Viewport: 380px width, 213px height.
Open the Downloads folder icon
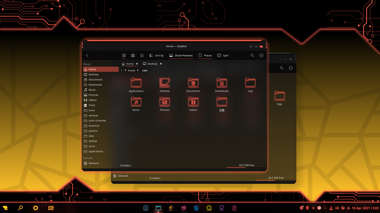(x=222, y=83)
